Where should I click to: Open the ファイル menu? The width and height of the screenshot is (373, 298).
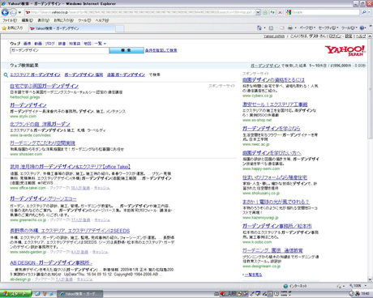tap(10, 20)
